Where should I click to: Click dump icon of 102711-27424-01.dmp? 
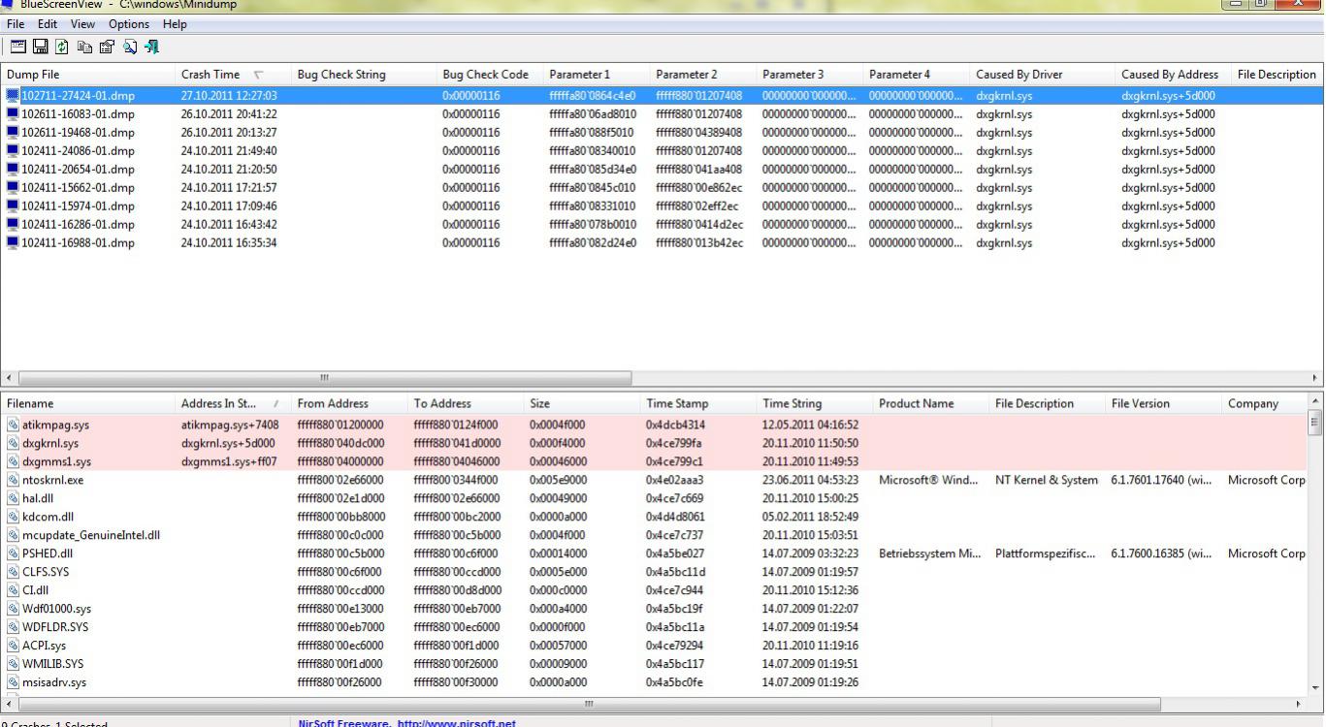[x=13, y=96]
